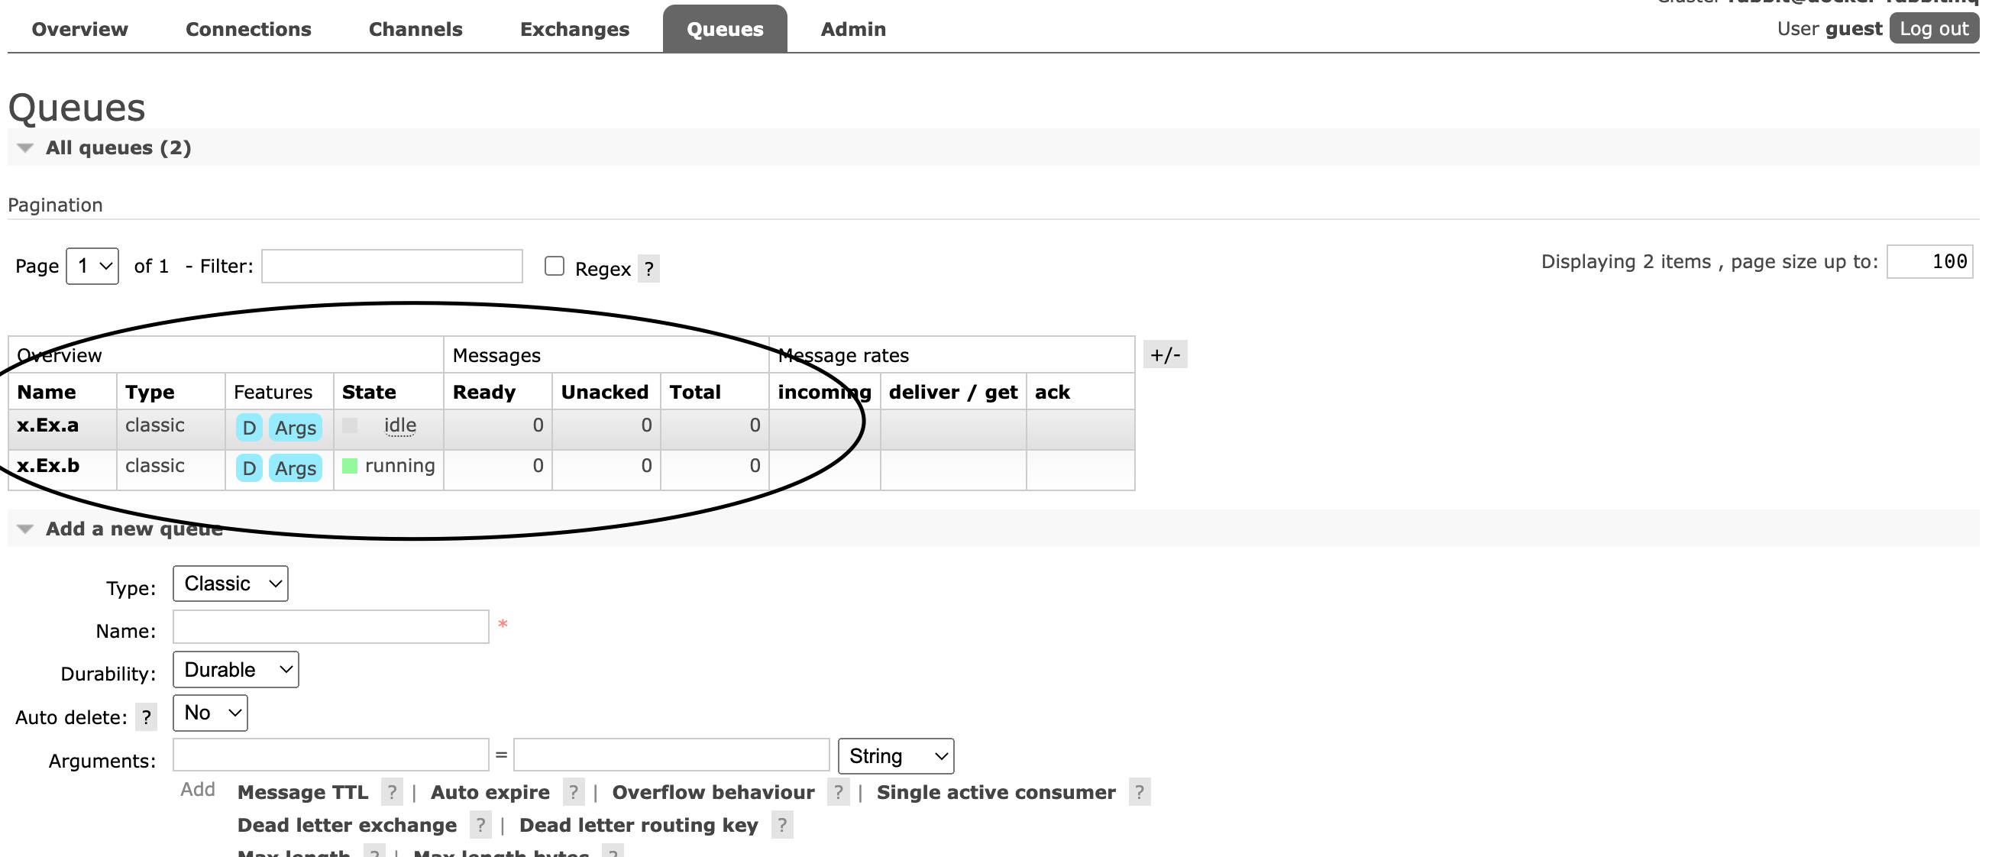The image size is (1992, 857).
Task: Insert the Overflow behaviour argument link
Action: click(713, 793)
